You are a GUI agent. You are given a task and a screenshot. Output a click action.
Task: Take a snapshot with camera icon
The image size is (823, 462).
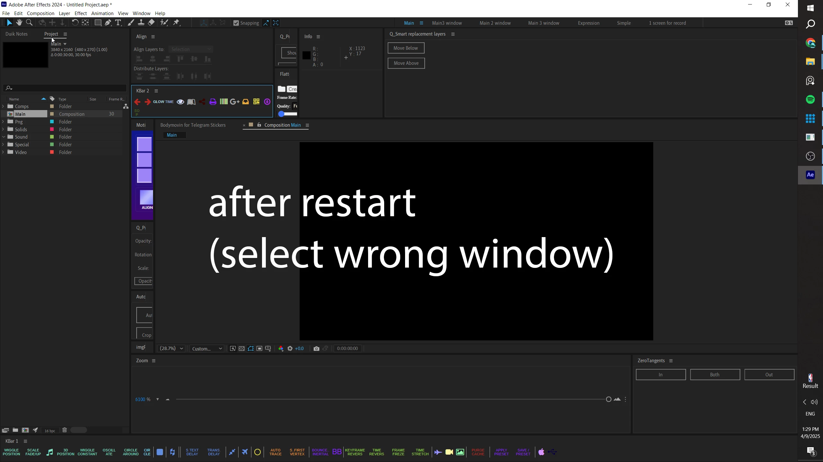[316, 348]
